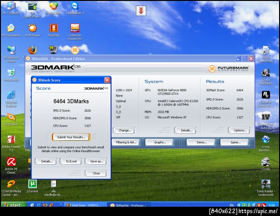Launch the Doctor Alex desktop shortcut
The width and height of the screenshot is (280, 216).
click(54, 8)
